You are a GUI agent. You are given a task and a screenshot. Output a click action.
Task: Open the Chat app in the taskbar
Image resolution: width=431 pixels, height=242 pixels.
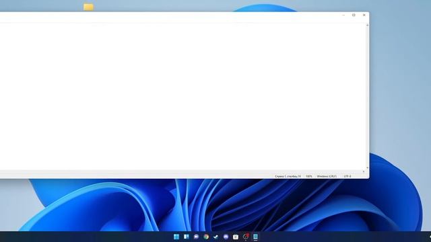[196, 237]
